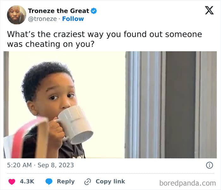Click the Copy link label
This screenshot has width=221, height=190.
click(110, 181)
